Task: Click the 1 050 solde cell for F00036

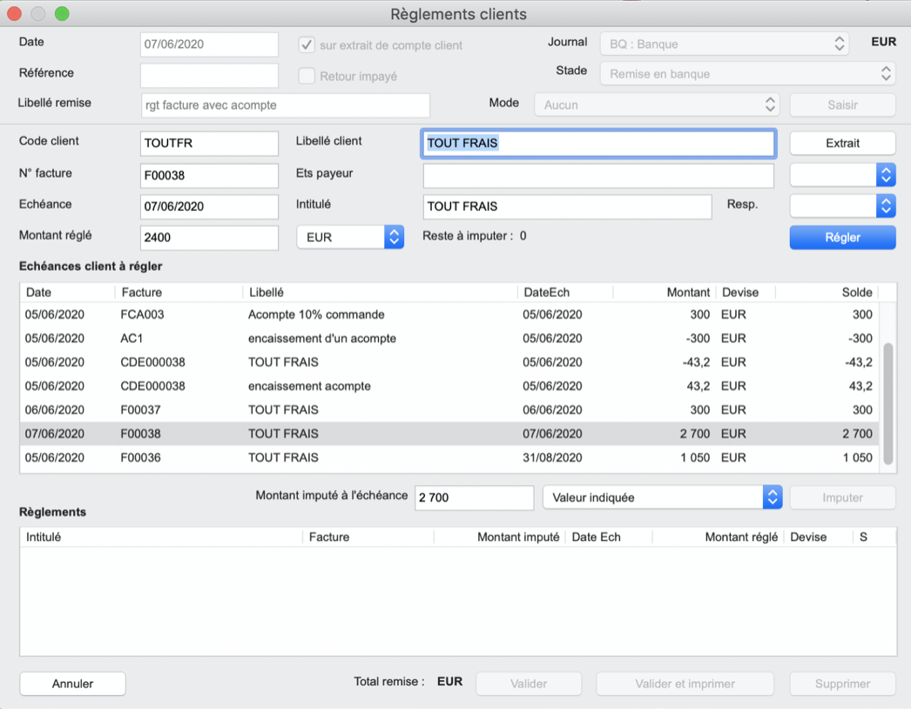Action: [858, 457]
